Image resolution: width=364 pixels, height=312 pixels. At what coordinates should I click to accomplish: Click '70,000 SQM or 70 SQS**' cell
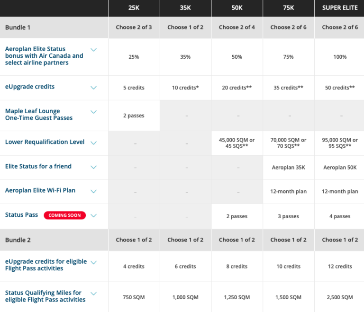click(288, 143)
